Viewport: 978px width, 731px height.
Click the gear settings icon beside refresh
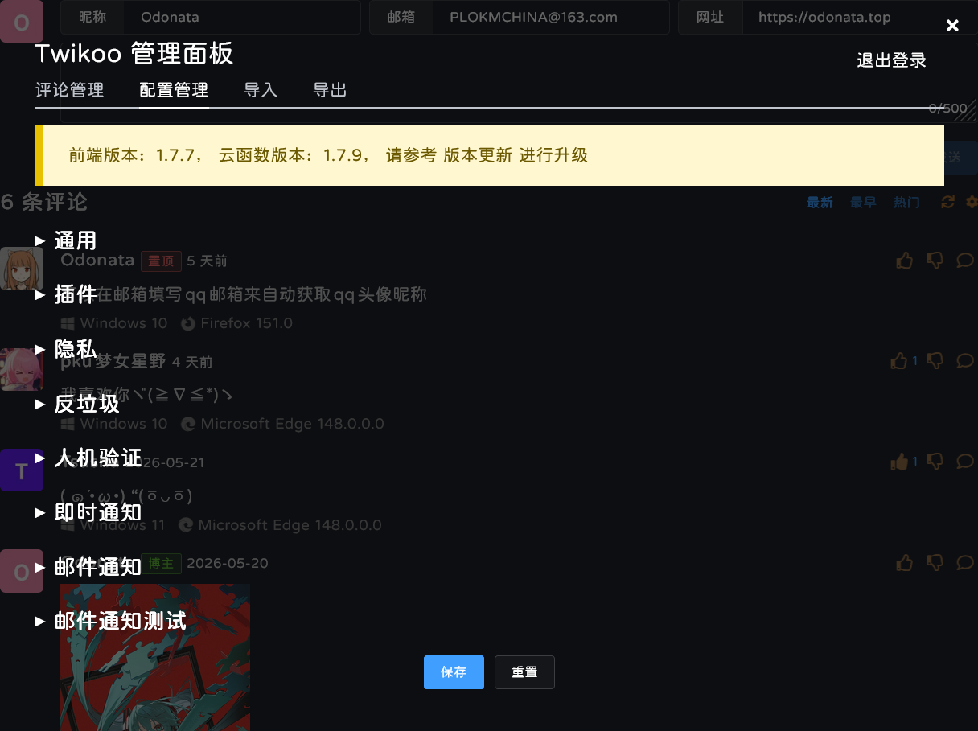pyautogui.click(x=972, y=202)
